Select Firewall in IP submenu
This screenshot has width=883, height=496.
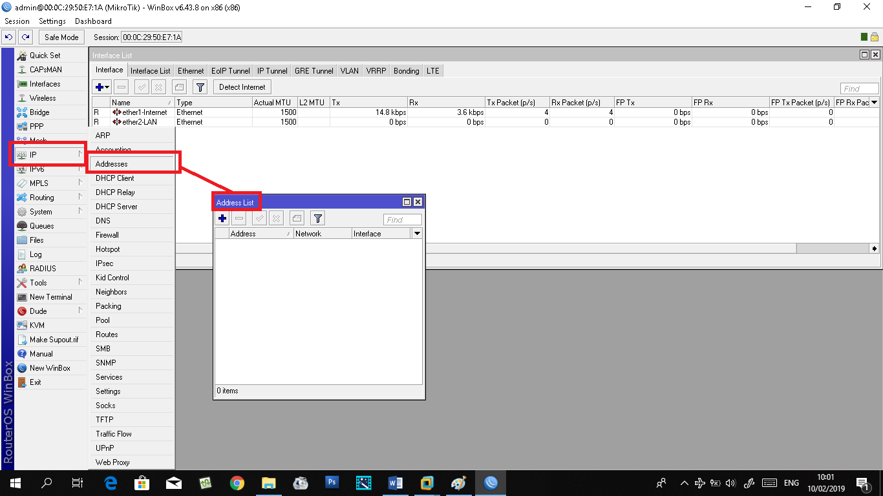point(132,235)
